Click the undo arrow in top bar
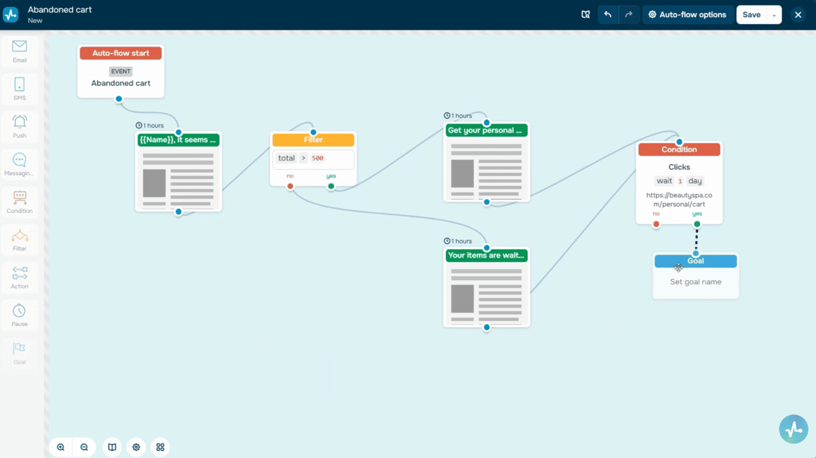Image resolution: width=816 pixels, height=458 pixels. point(608,15)
